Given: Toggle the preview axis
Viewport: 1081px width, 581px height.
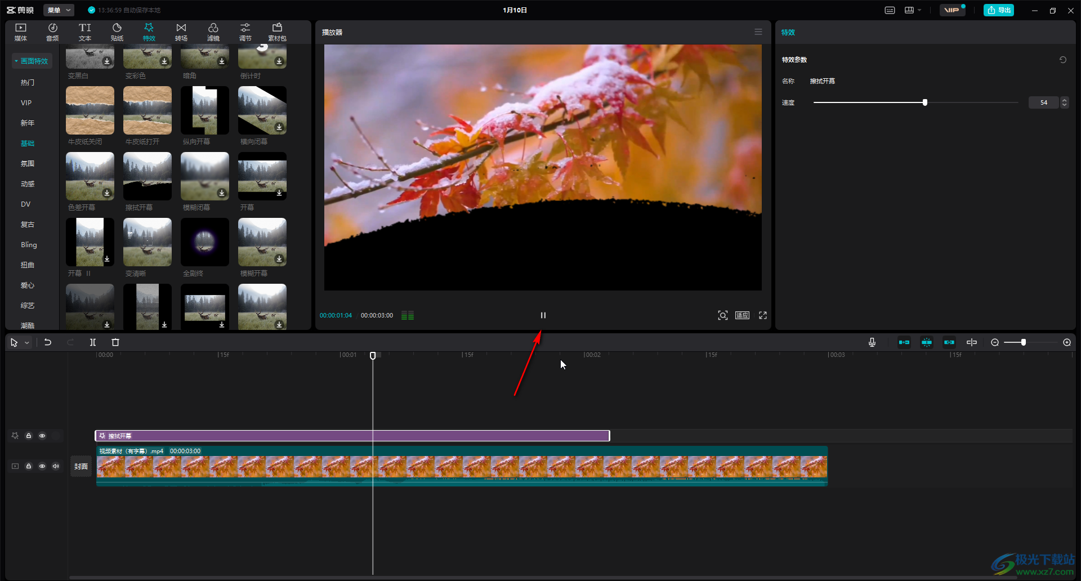Looking at the screenshot, I should point(972,342).
